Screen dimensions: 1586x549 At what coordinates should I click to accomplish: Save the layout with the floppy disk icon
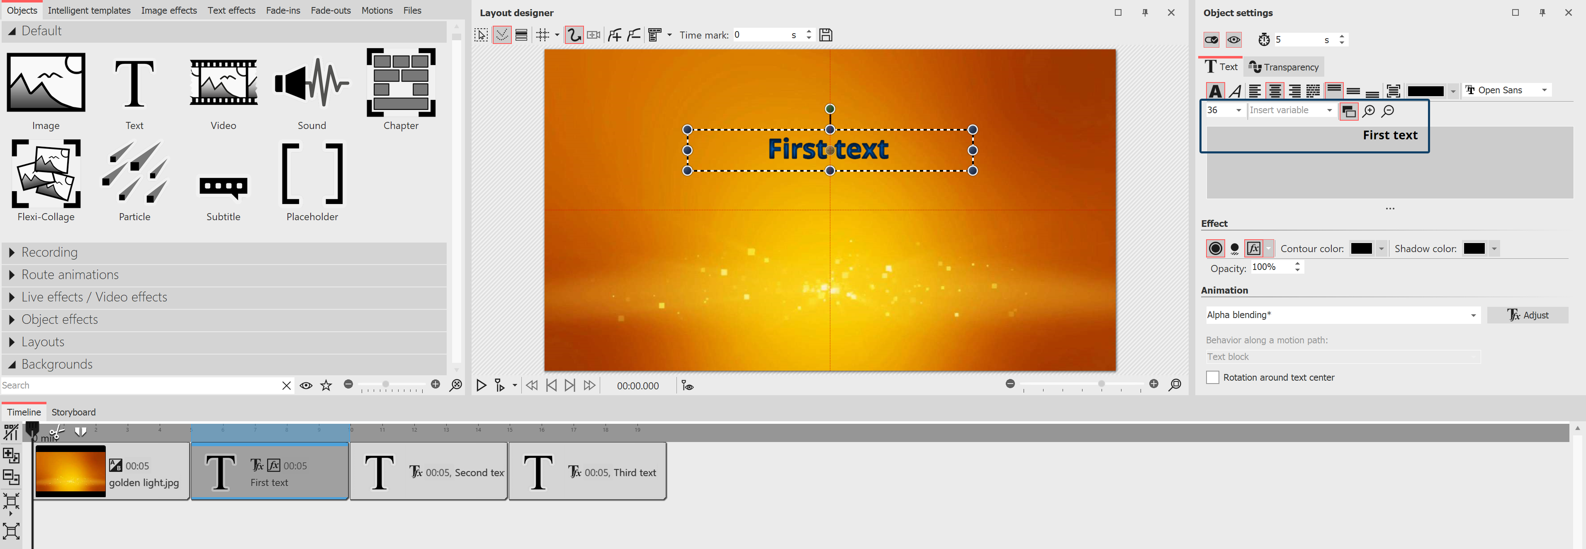tap(826, 34)
